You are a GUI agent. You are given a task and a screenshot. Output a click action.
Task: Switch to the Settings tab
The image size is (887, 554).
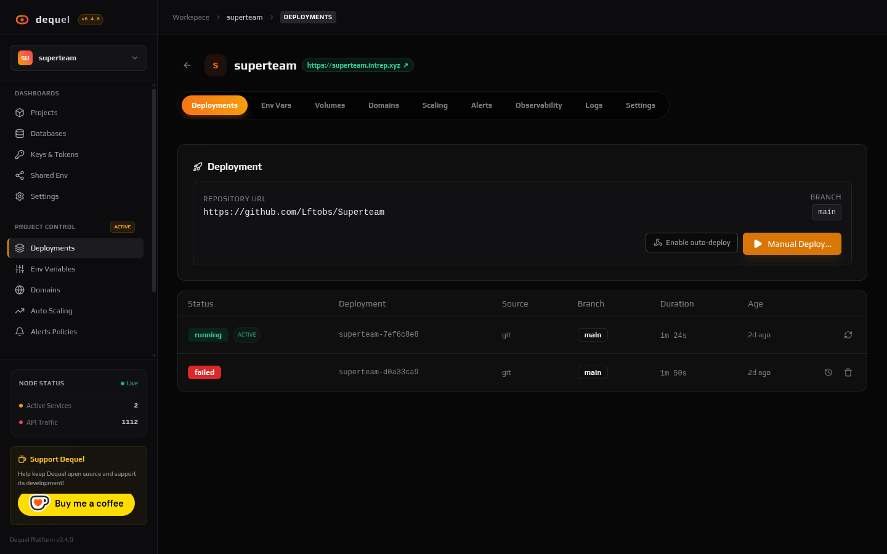pos(641,105)
